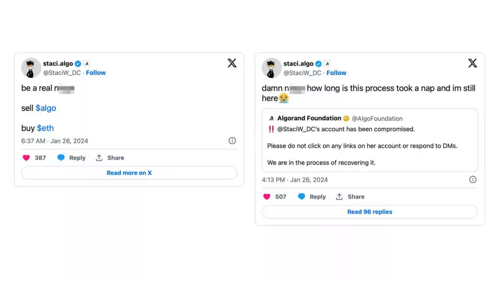Viewport: 501px width, 282px height.
Task: Open the $eth cashtag link
Action: pos(46,128)
